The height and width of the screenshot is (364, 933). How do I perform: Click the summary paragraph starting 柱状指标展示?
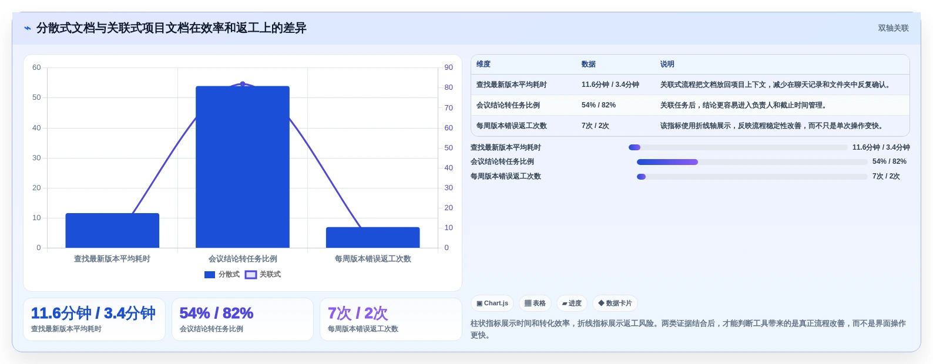(688, 329)
